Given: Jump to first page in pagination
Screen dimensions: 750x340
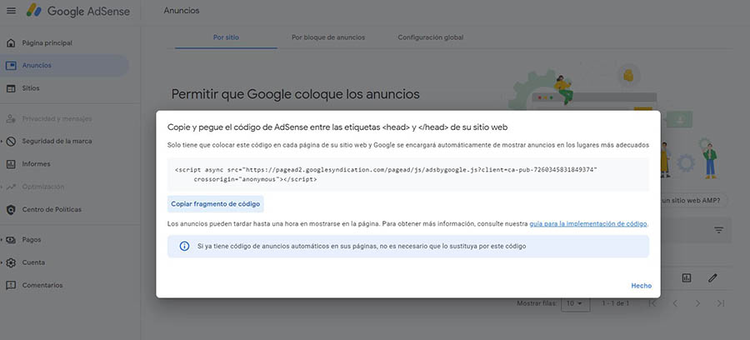Looking at the screenshot, I should click(x=653, y=303).
